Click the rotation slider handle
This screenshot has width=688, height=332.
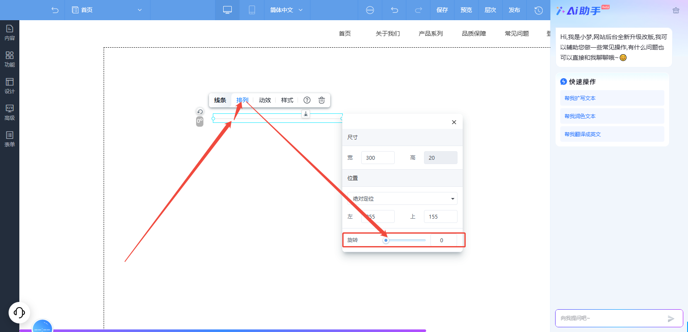386,240
